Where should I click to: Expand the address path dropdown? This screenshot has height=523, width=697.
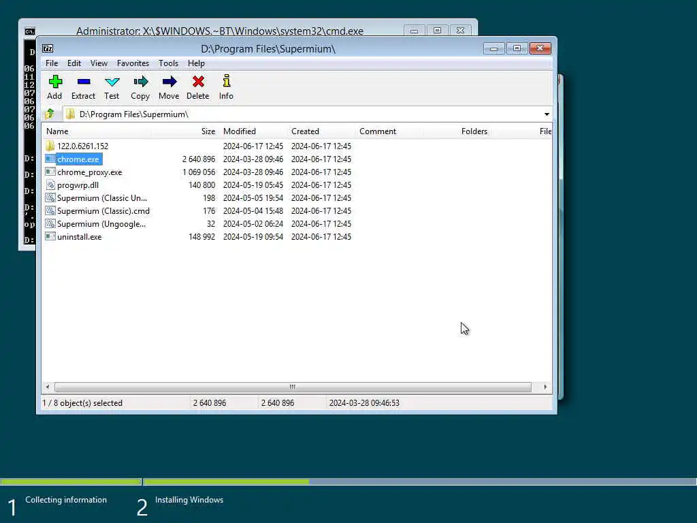547,114
